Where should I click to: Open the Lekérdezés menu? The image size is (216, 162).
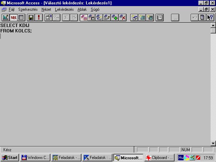(64, 9)
